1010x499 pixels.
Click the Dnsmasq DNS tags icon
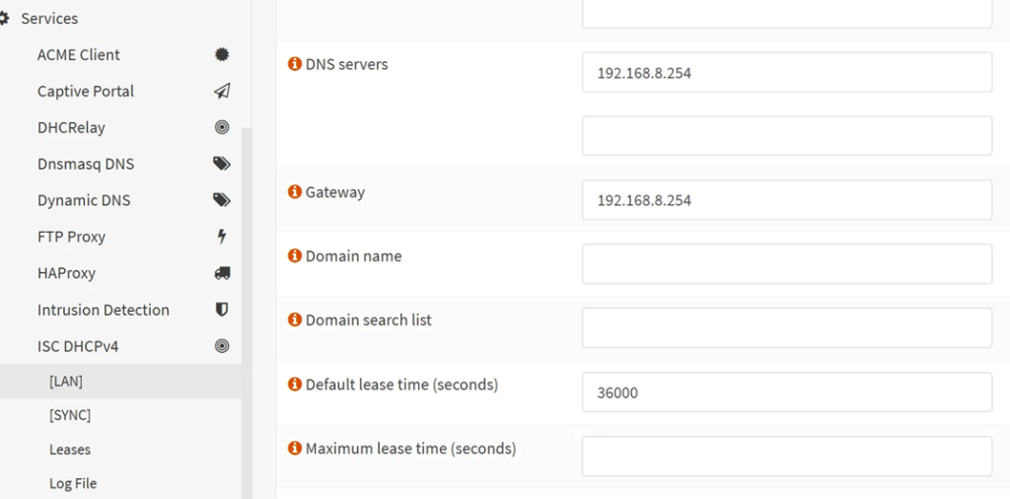[222, 164]
